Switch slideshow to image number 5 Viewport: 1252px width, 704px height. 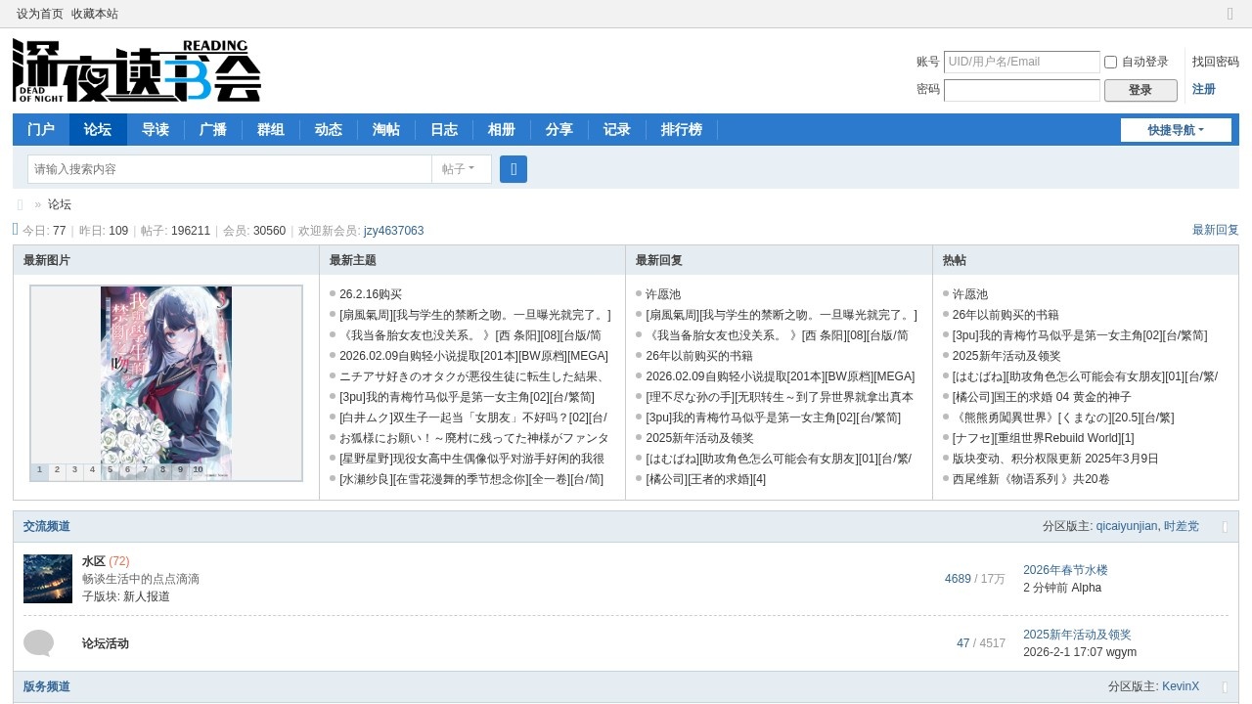pyautogui.click(x=110, y=470)
